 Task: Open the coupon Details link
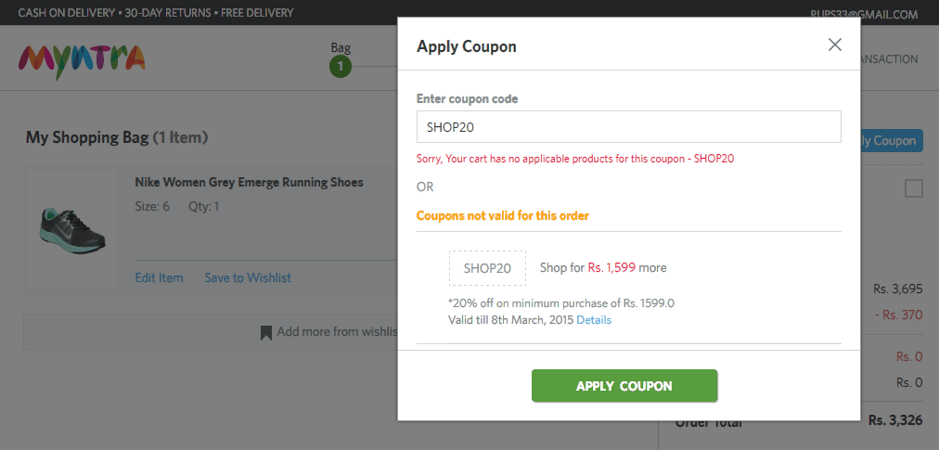coord(594,320)
